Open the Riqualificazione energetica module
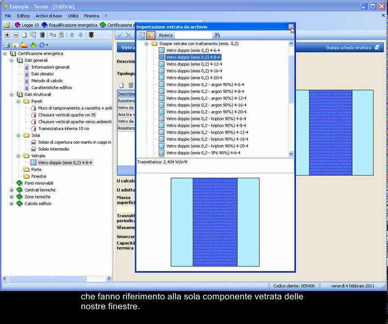 69,25
